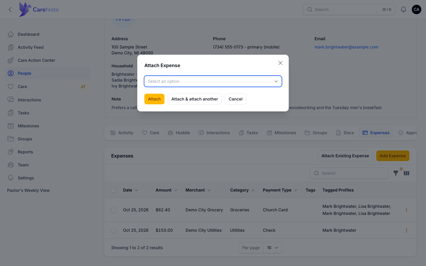Open the Per page dropdown
426x266 pixels.
[x=273, y=248]
